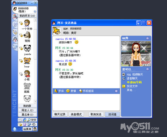
Task: Expand the 我的群 group
Action: click(27, 106)
